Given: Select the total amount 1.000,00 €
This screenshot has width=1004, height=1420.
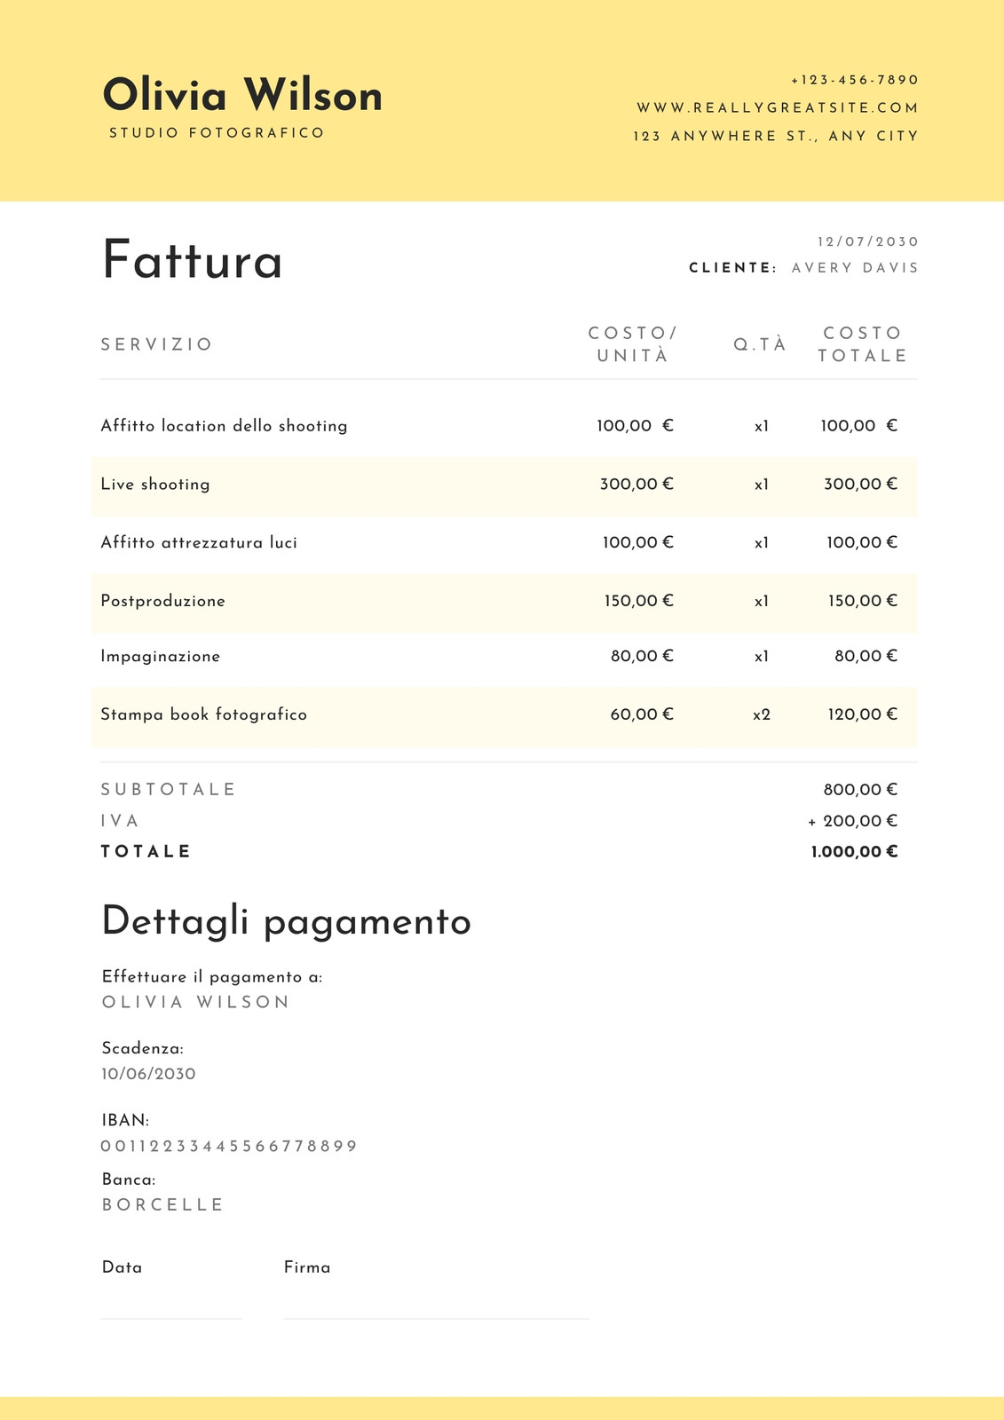Looking at the screenshot, I should coord(855,852).
